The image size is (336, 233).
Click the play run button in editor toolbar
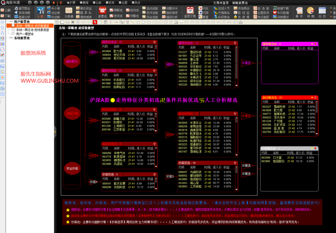pyautogui.click(x=78, y=22)
